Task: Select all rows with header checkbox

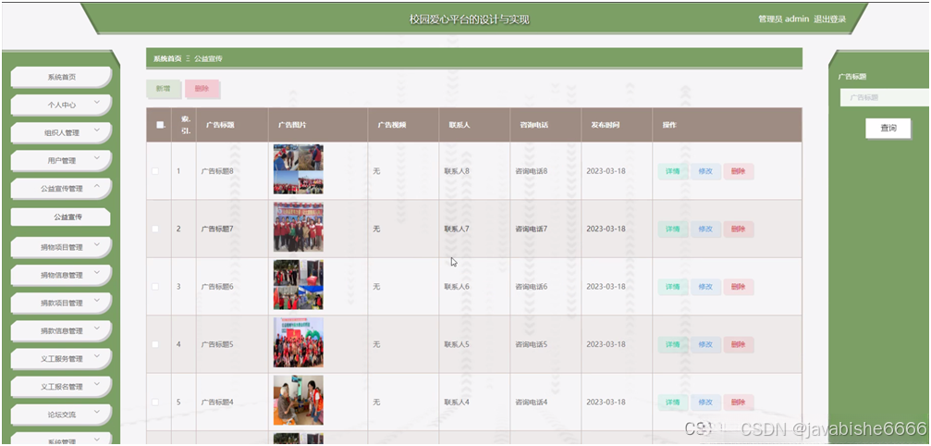Action: pyautogui.click(x=160, y=125)
